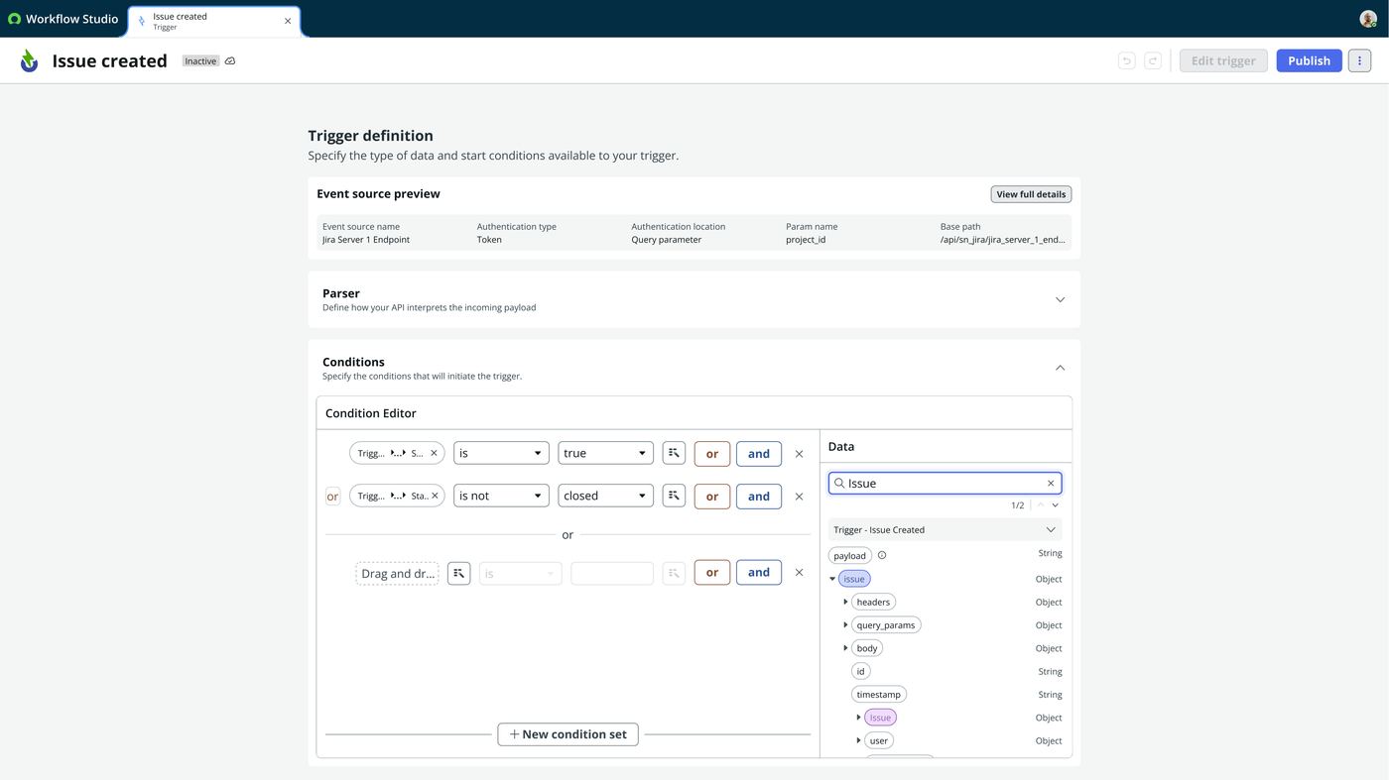Remove the data pill in the first condition
1389x780 pixels.
tap(434, 453)
